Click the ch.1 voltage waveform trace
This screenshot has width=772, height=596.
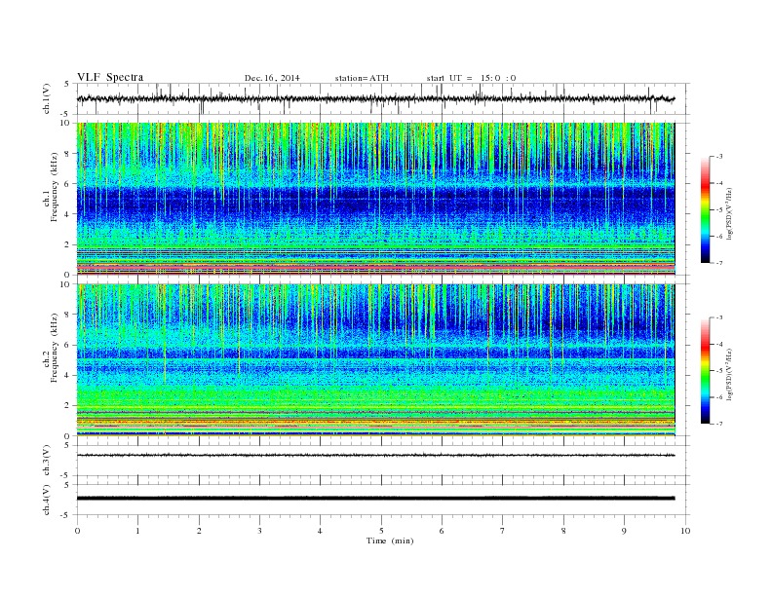375,98
